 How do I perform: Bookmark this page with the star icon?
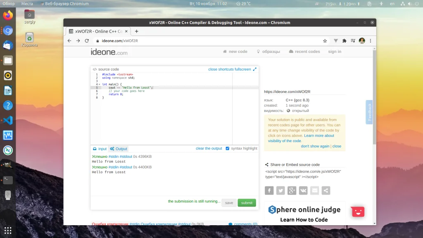(x=325, y=41)
